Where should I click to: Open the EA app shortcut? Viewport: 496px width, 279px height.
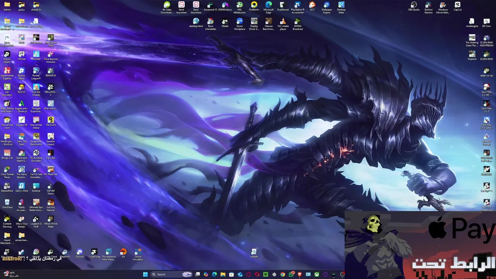[x=123, y=254]
